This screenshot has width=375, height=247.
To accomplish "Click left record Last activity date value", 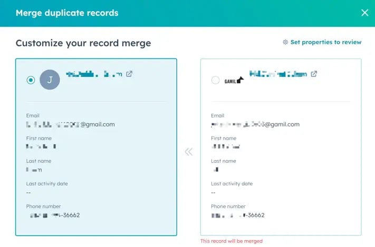I will pos(28,193).
